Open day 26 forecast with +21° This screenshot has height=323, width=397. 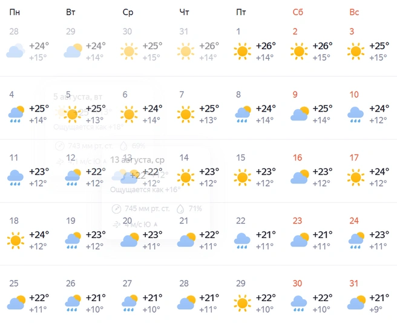coord(85,297)
